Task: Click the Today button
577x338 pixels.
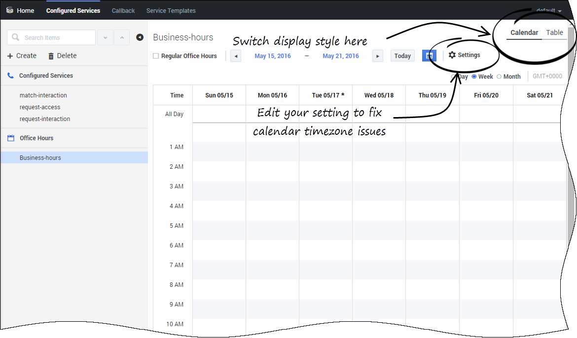Action: tap(402, 56)
